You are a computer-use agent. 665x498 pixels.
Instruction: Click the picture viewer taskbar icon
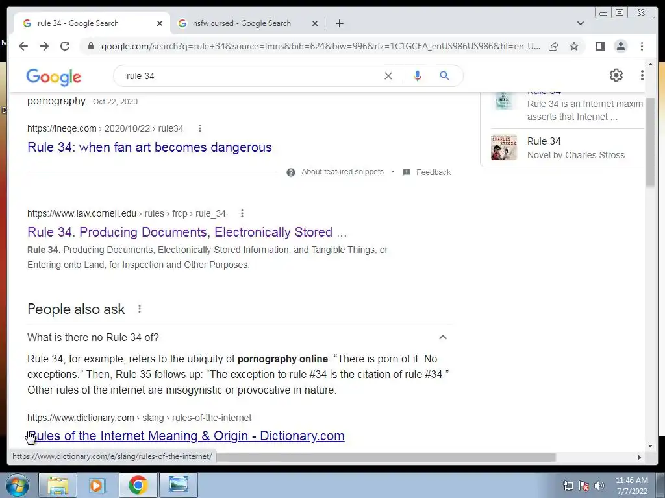point(179,485)
